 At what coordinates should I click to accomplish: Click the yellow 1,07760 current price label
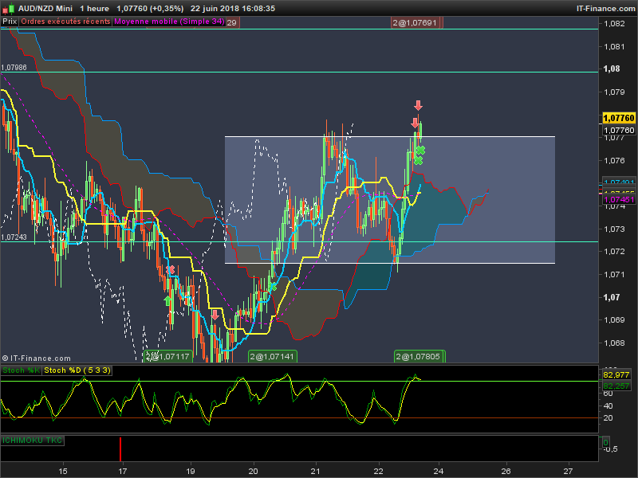(x=618, y=119)
